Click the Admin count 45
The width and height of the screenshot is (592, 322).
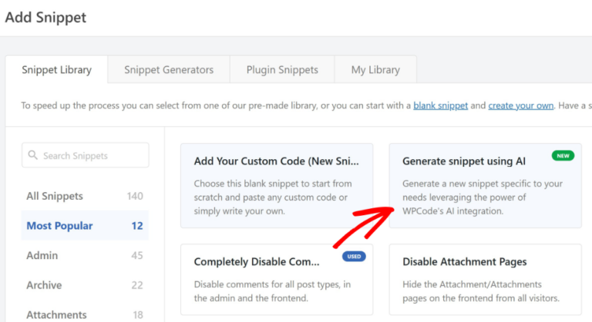137,255
